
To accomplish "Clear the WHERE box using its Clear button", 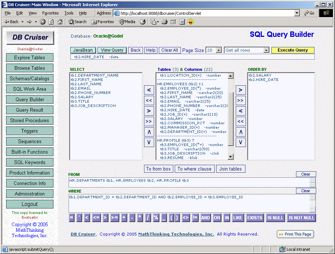I will tap(306, 191).
